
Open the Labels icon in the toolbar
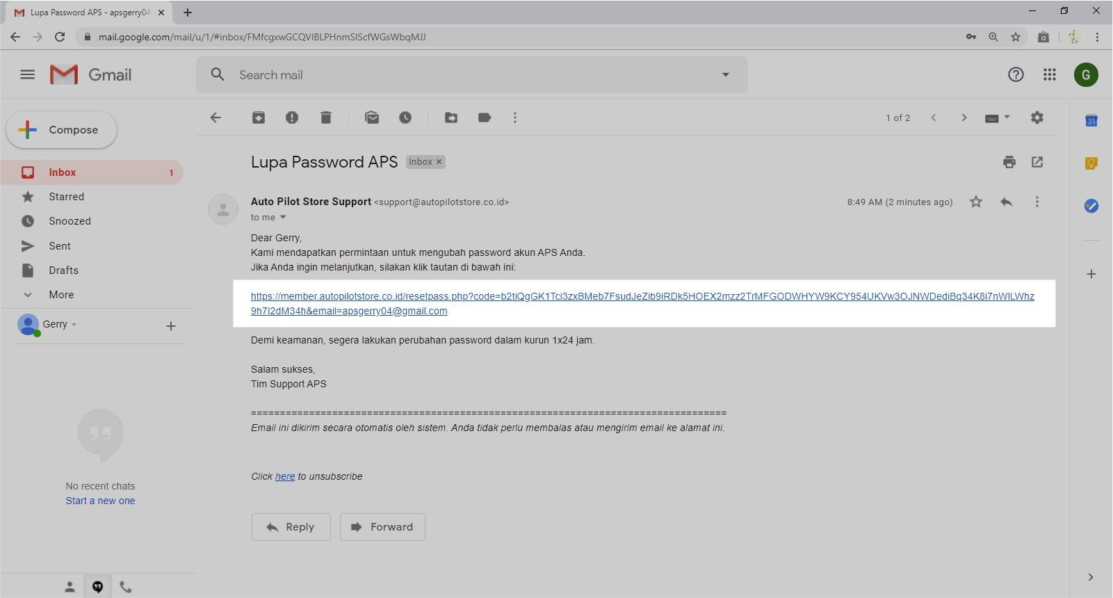(485, 118)
